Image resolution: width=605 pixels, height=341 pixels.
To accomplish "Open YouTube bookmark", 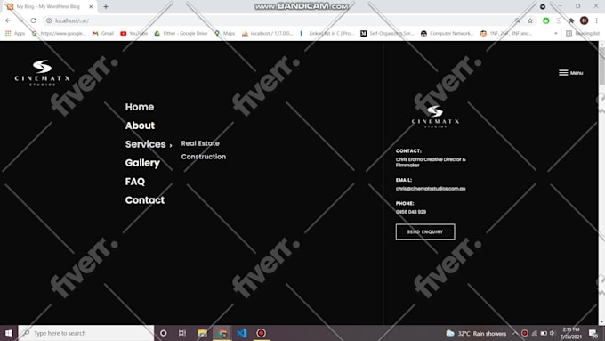I will pos(133,33).
